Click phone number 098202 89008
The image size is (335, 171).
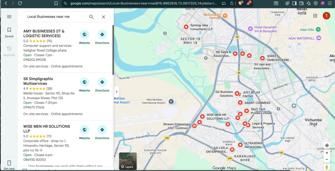(35, 60)
